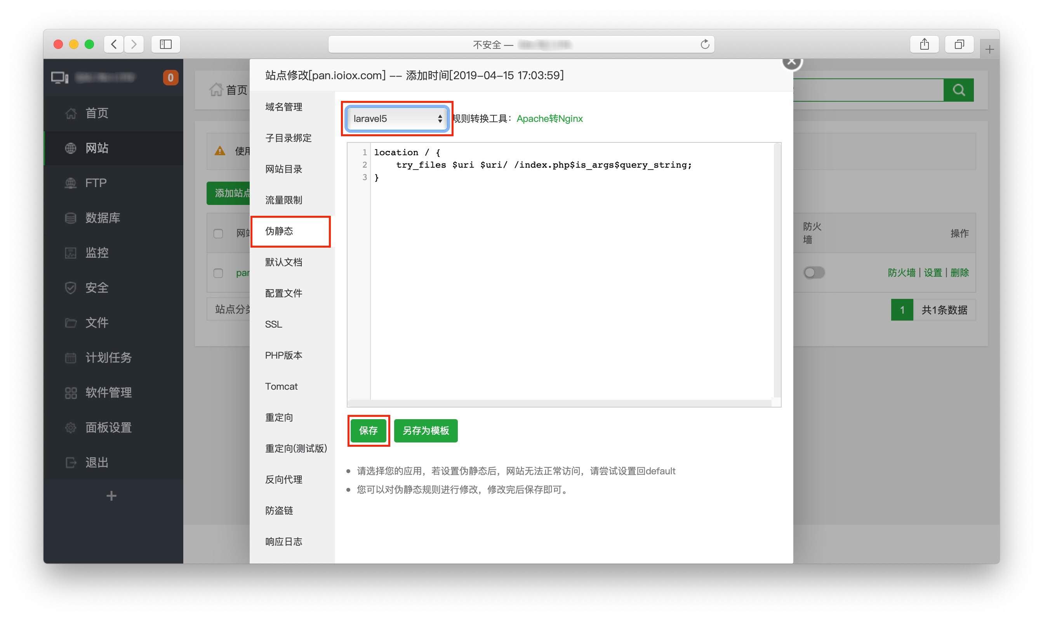Screen dimensions: 1043x621
Task: Select the SSL tab
Action: [292, 324]
